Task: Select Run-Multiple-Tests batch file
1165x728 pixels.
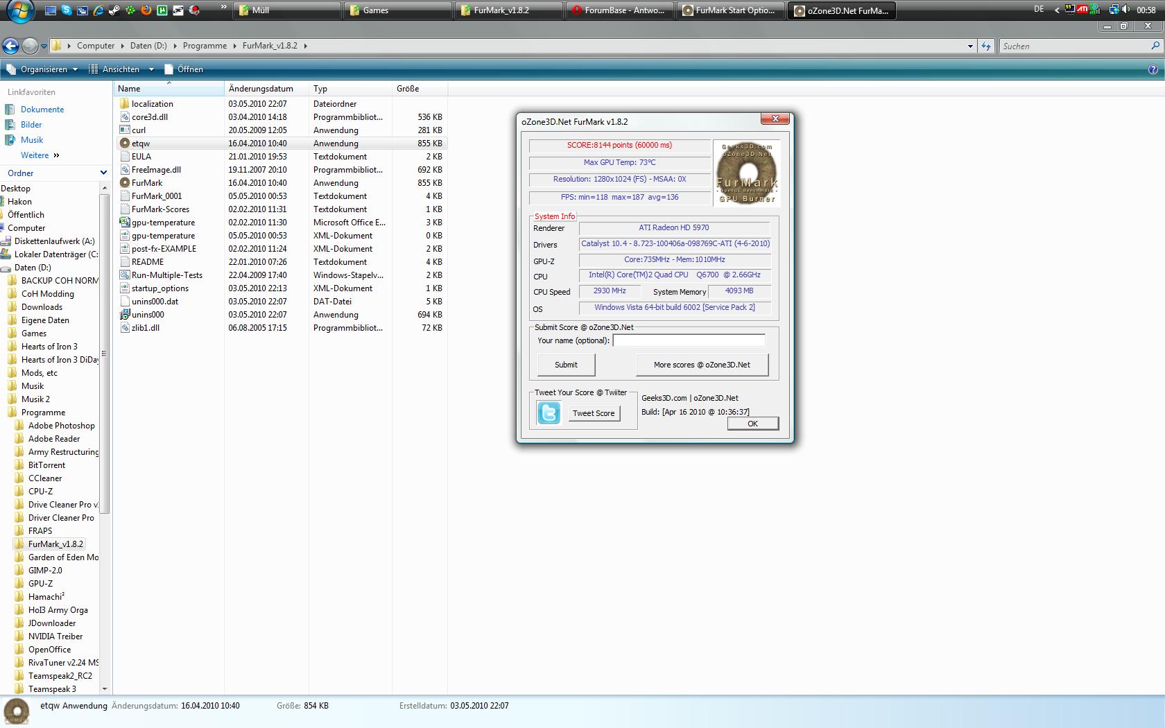Action: pos(166,275)
